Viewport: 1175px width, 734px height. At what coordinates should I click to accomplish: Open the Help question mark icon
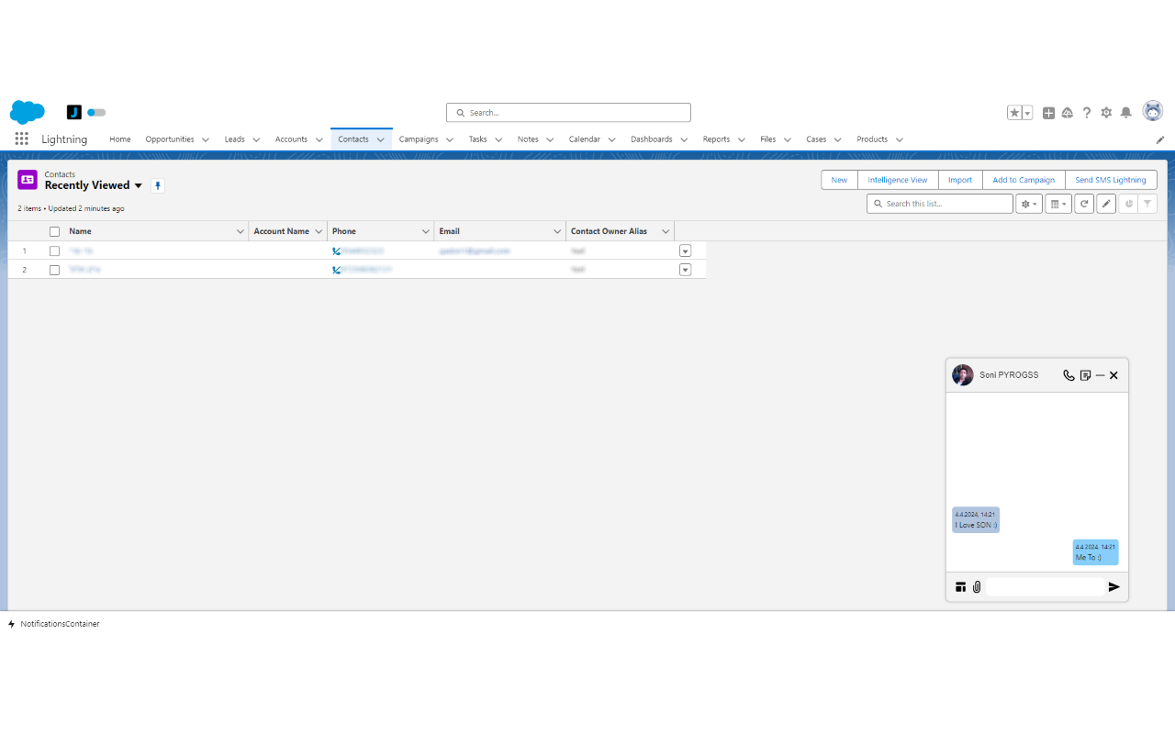[x=1087, y=113]
